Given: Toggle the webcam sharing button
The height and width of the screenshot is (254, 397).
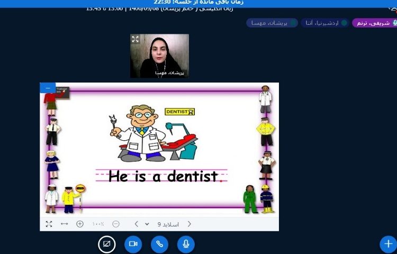Looking at the screenshot, I should tap(133, 244).
